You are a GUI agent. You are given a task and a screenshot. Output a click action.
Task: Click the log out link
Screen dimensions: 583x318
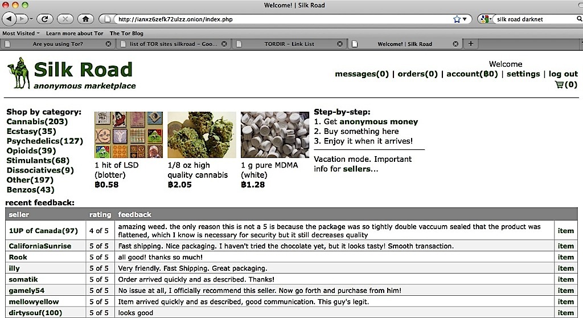click(x=563, y=74)
